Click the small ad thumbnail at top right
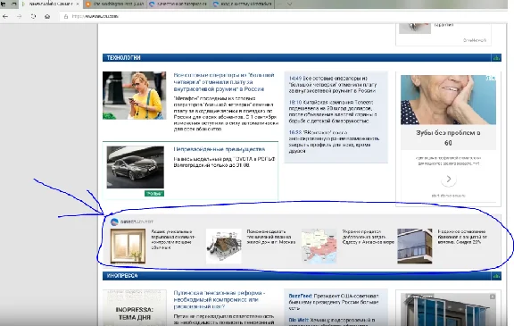This screenshot has height=326, width=514. click(415, 28)
